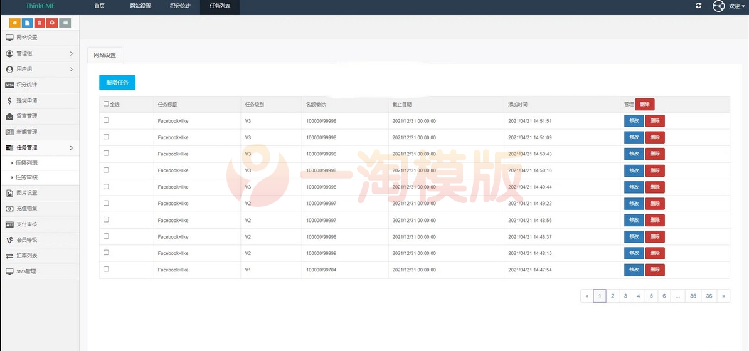
Task: Open 留言管理 via envelope icon
Action: [9, 116]
